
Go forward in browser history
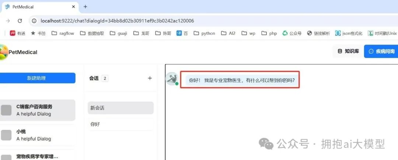8,21
